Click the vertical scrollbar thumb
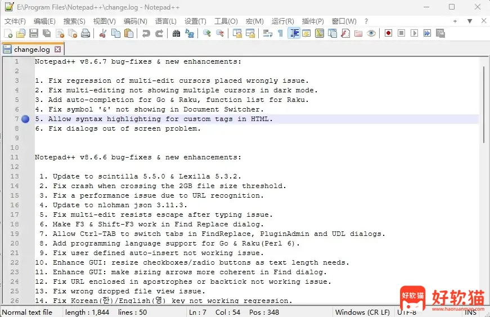This screenshot has width=490, height=317. [482, 104]
